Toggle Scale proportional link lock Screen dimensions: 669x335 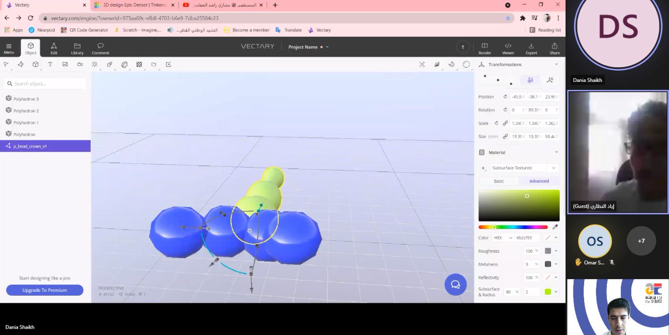[x=505, y=123]
